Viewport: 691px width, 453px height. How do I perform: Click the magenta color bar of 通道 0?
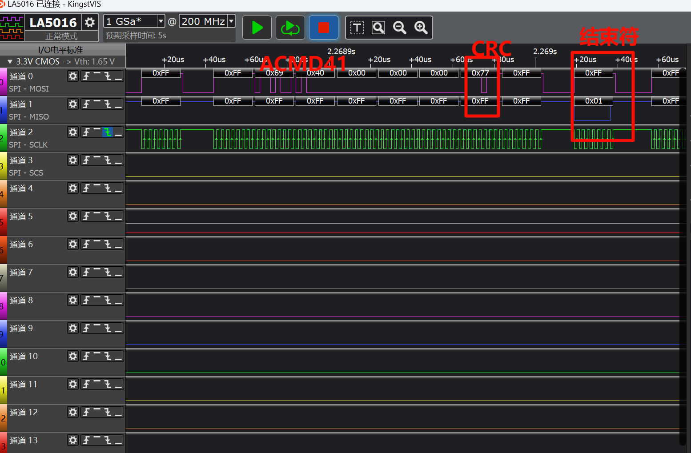point(3,82)
